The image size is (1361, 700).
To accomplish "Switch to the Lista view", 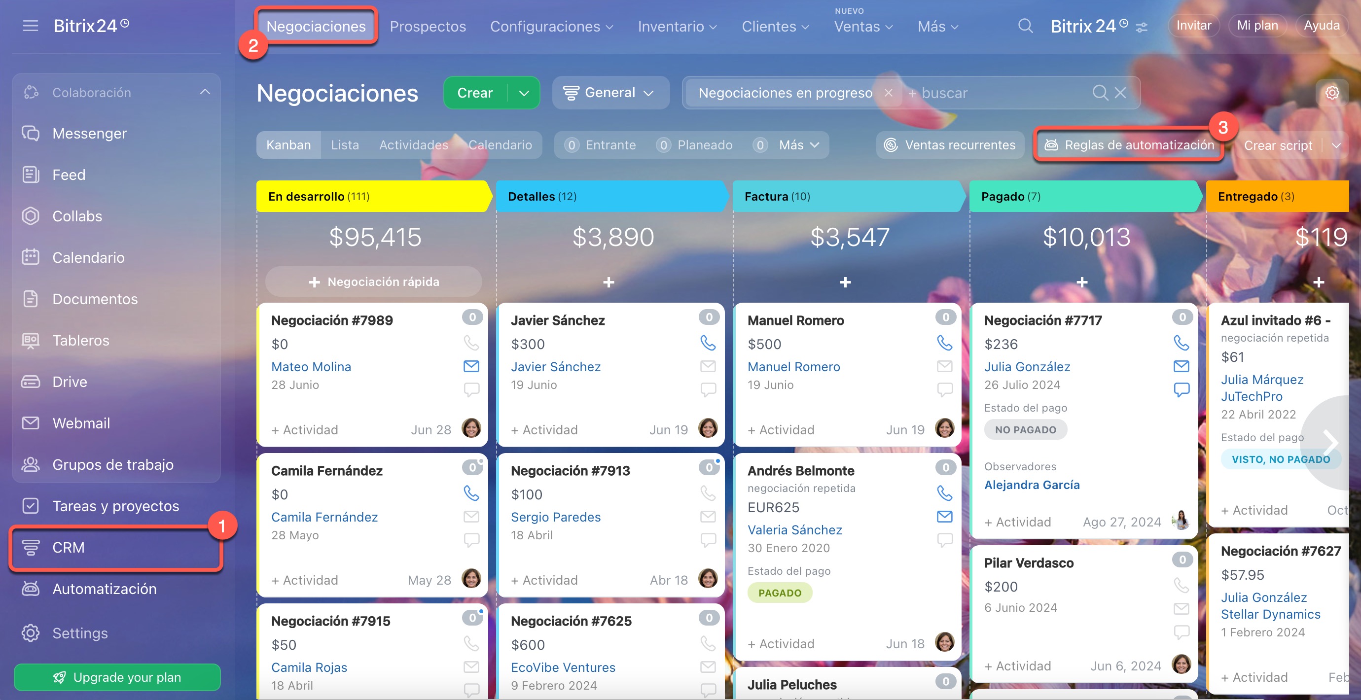I will click(345, 145).
